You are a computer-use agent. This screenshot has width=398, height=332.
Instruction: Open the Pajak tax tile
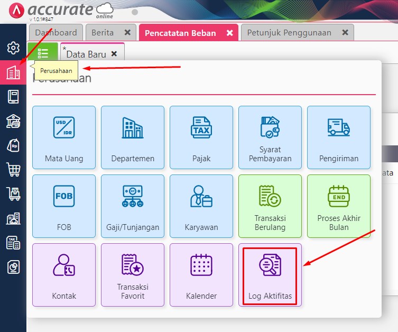point(201,137)
